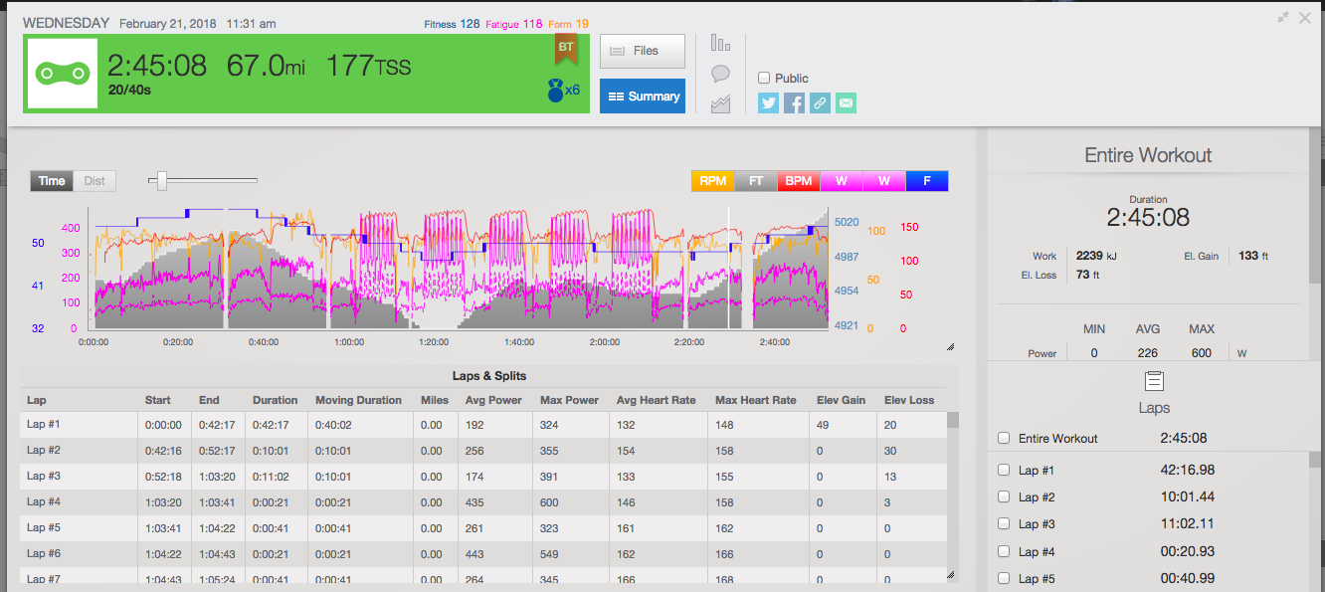Email the workout via envelope icon
Screen dimensions: 1325x592
pyautogui.click(x=846, y=102)
